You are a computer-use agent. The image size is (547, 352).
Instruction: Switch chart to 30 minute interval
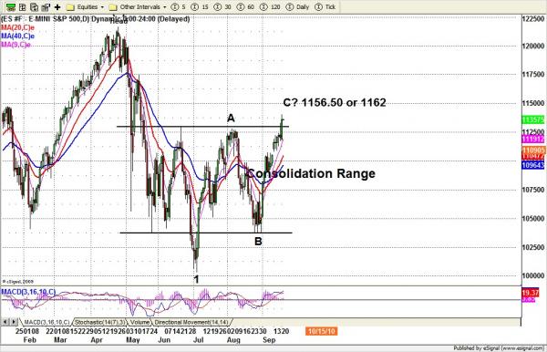click(223, 7)
